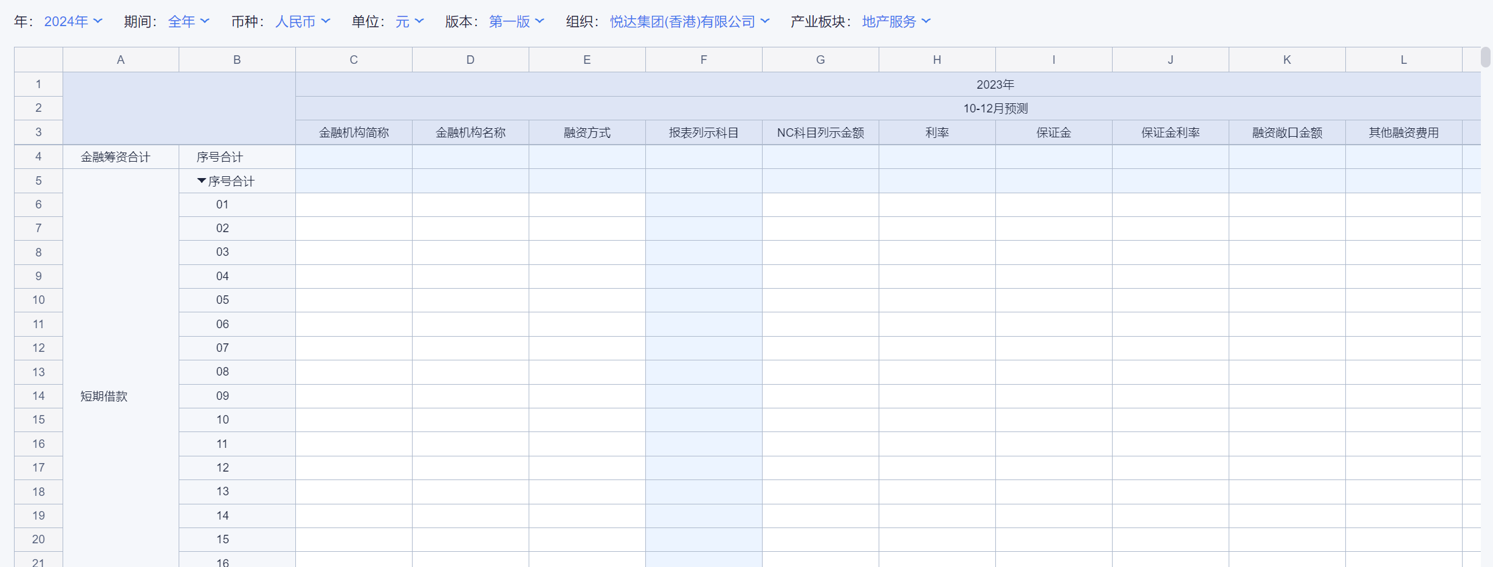Image resolution: width=1493 pixels, height=567 pixels.
Task: Select the 融资方式 header cell
Action: coord(587,132)
